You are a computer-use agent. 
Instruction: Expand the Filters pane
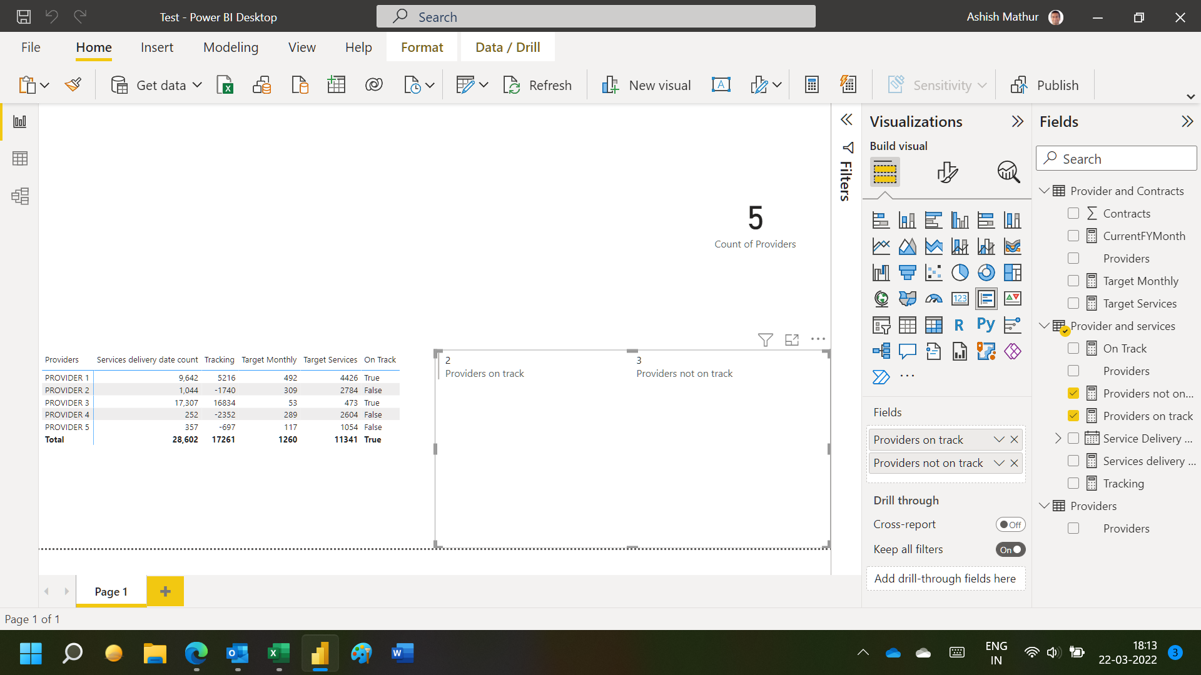pyautogui.click(x=846, y=119)
